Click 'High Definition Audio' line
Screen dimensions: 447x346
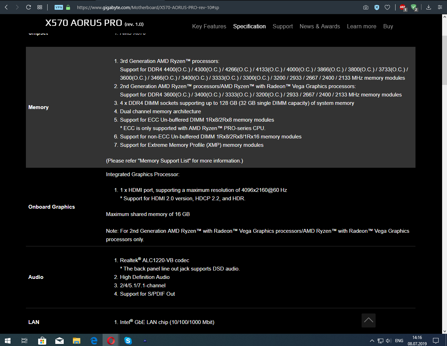(x=145, y=277)
